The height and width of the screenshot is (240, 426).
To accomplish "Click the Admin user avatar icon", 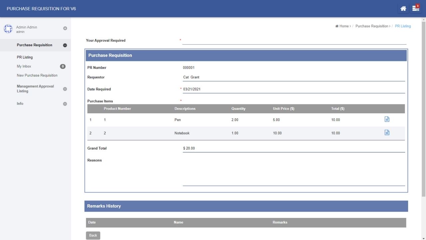I will click(8, 29).
